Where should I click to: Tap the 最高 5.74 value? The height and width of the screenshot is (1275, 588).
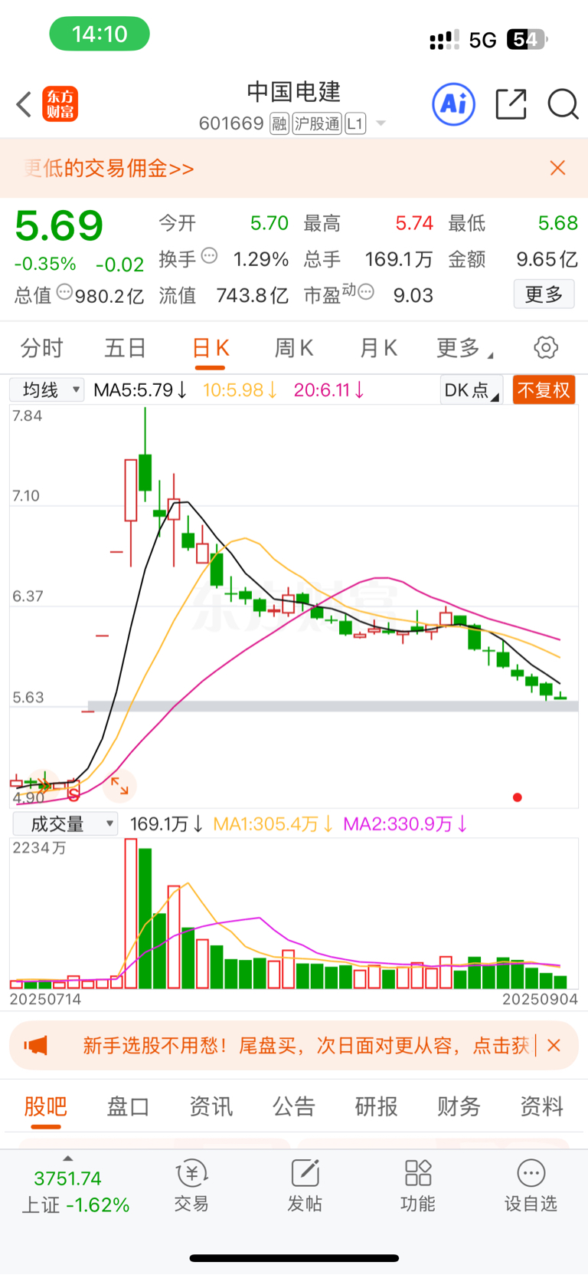tap(414, 223)
